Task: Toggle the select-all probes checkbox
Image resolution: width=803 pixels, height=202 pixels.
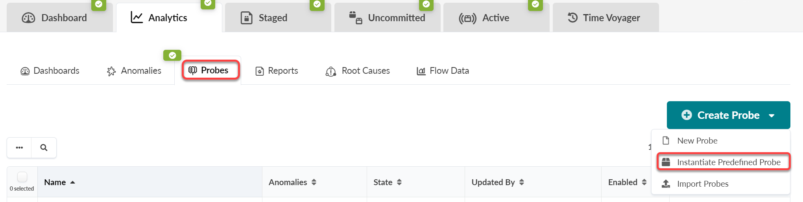Action: pos(22,177)
